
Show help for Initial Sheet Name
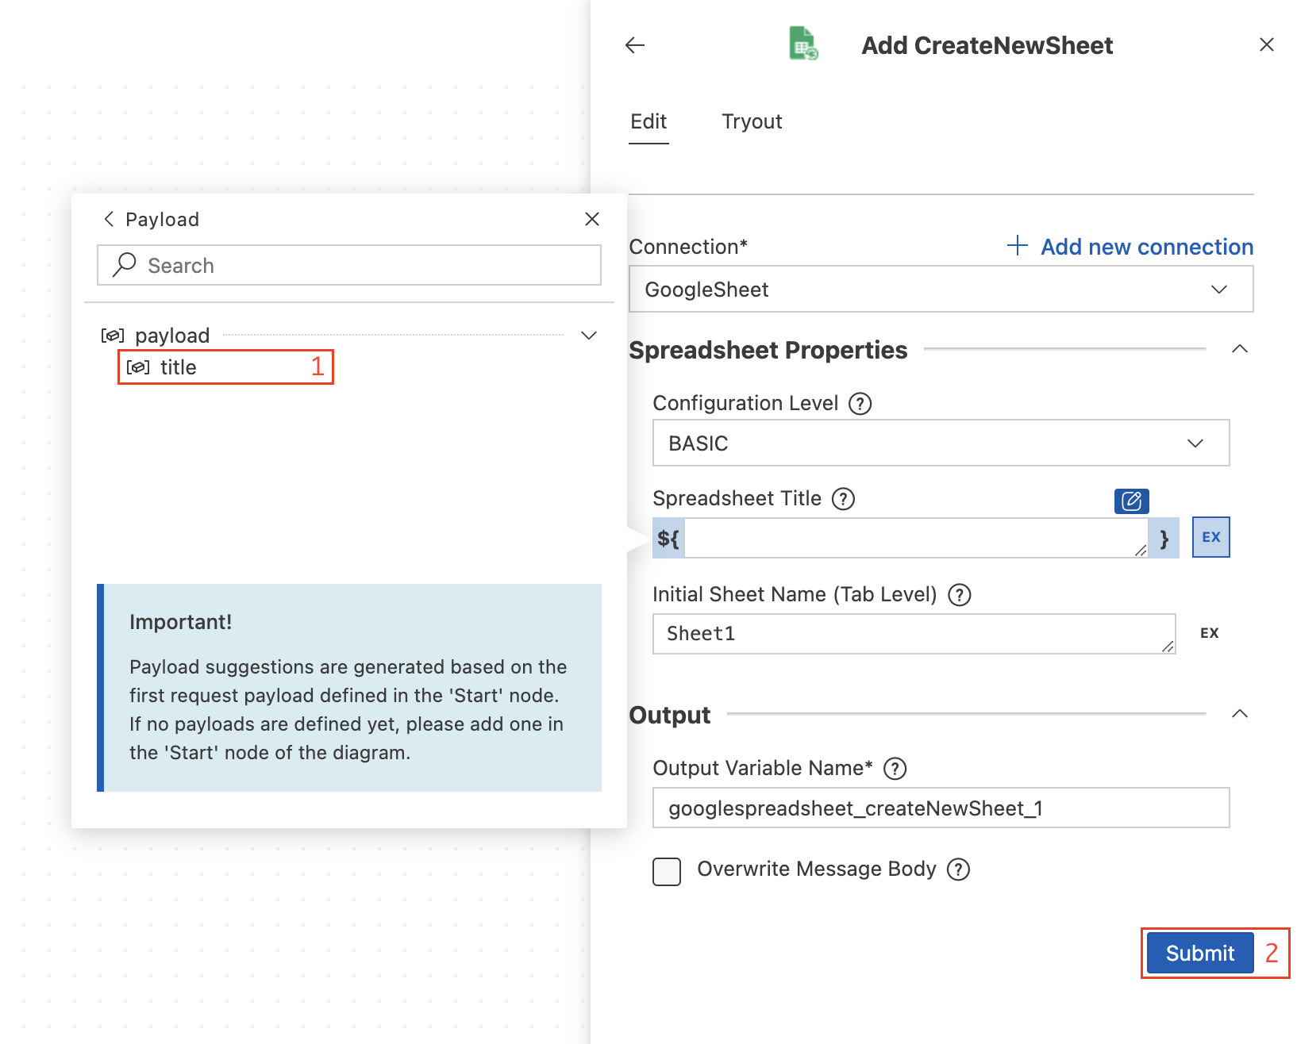click(960, 595)
